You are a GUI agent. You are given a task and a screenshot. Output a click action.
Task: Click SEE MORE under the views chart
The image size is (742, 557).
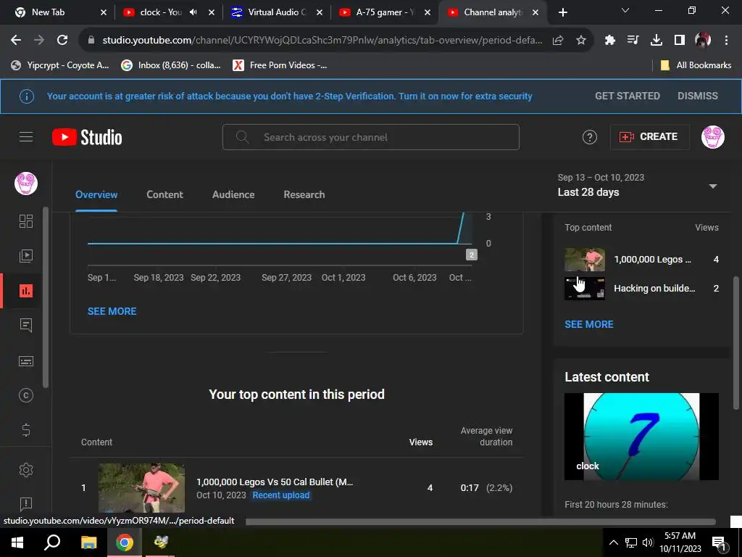112,311
